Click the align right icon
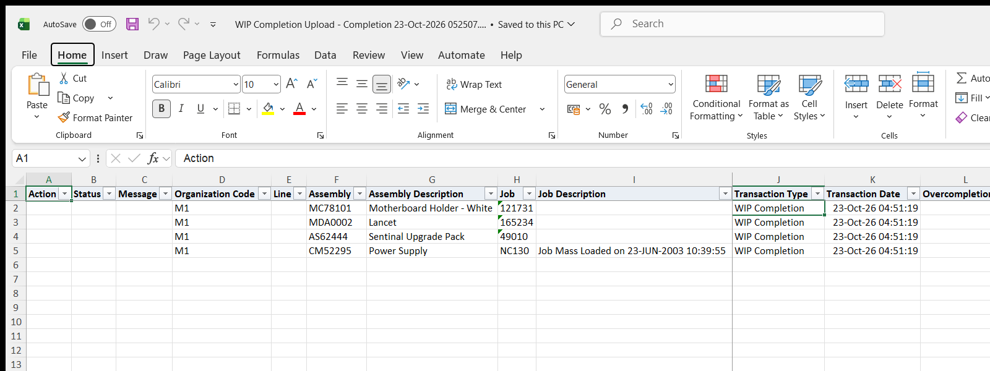This screenshot has height=371, width=990. tap(382, 109)
